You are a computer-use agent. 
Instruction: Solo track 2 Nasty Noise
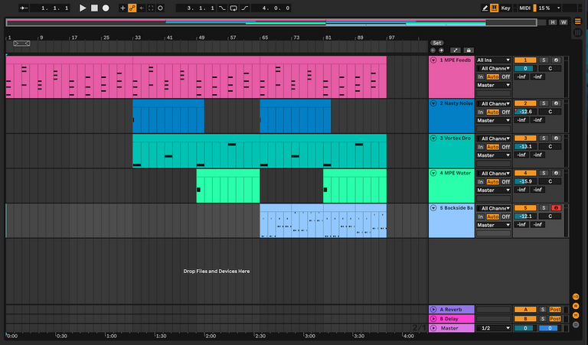pyautogui.click(x=544, y=103)
